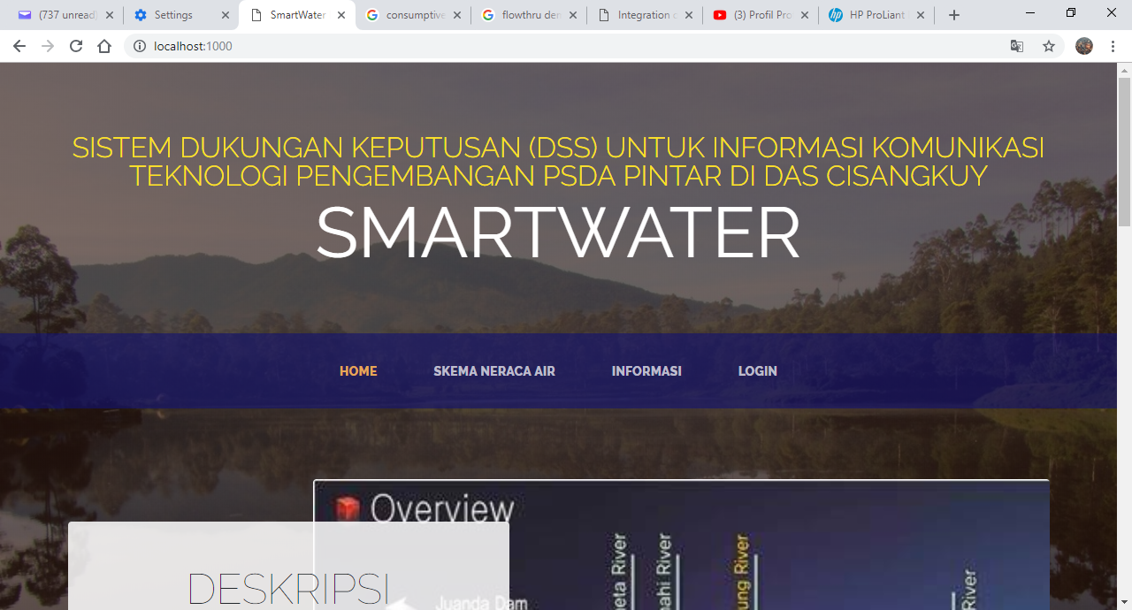Open the INFORMASI menu link
Screen dimensions: 1132x610
click(646, 371)
